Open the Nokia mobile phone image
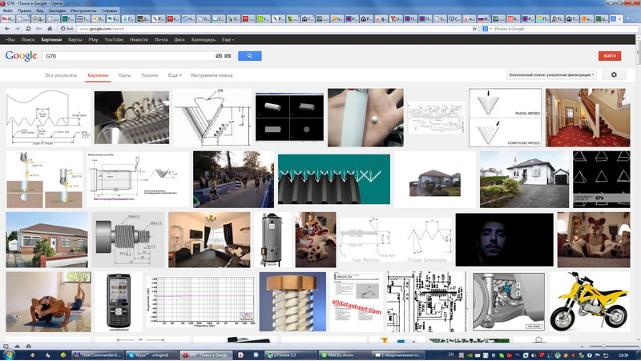641x361 pixels. tap(118, 302)
